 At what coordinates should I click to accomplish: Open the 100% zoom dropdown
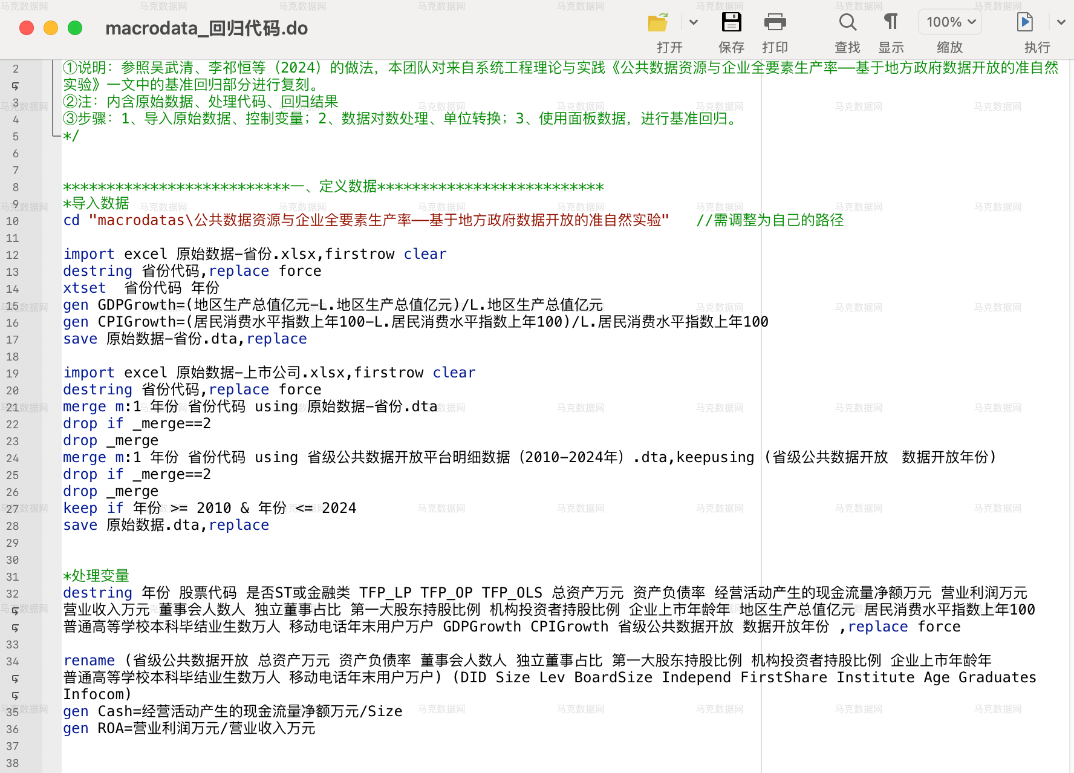(x=950, y=22)
